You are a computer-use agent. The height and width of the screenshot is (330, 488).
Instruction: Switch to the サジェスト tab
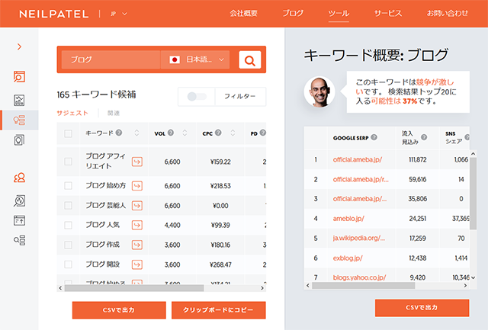click(x=72, y=113)
